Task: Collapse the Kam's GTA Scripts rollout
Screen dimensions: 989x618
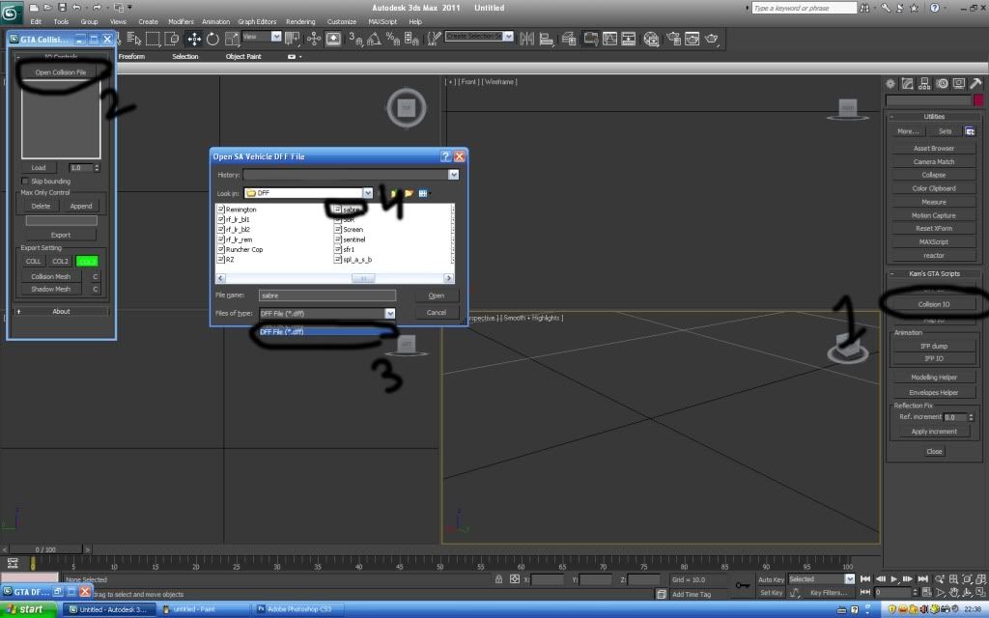Action: 934,273
